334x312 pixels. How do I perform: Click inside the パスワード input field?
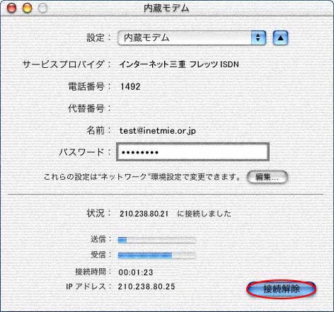192,152
